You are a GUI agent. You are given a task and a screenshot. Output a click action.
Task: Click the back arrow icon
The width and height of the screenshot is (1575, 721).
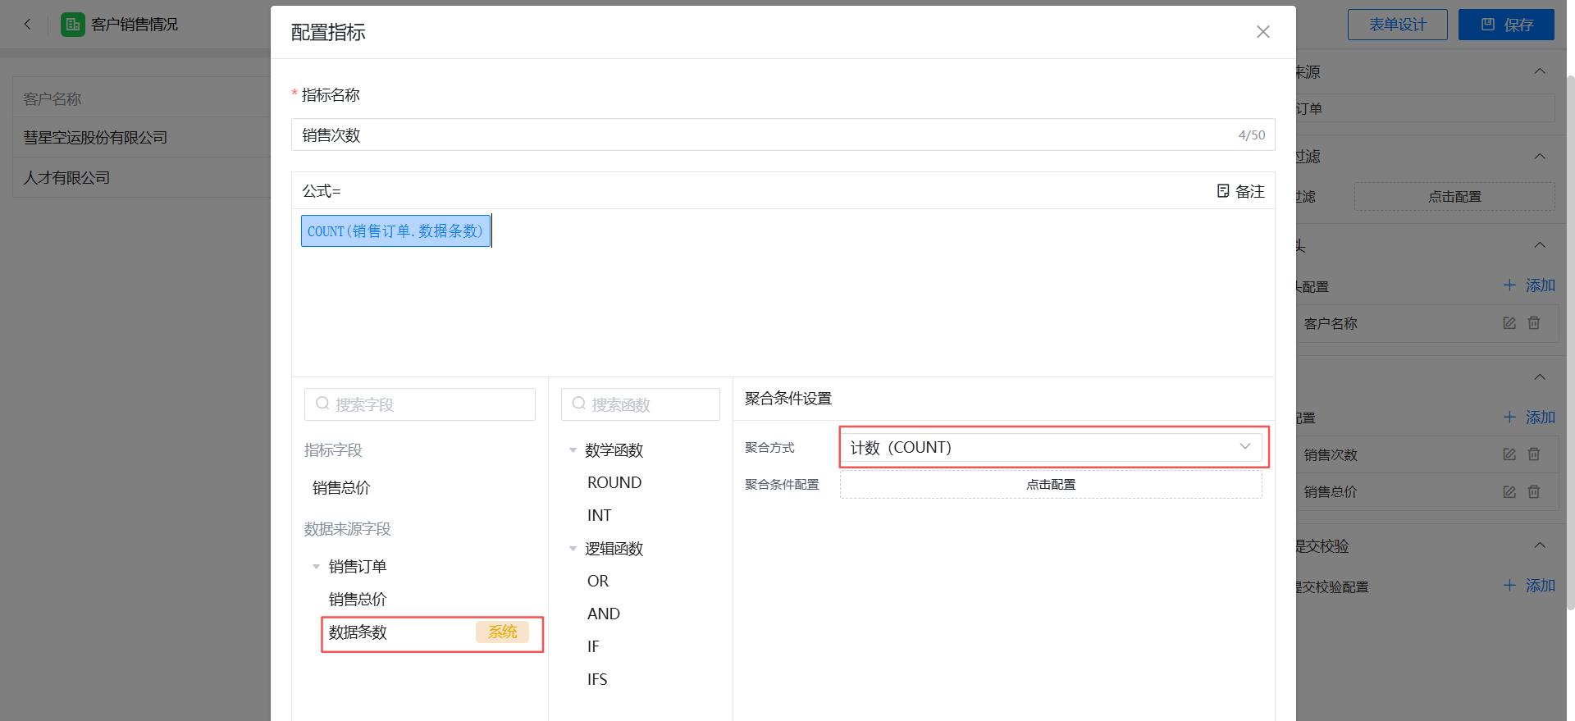(x=28, y=25)
